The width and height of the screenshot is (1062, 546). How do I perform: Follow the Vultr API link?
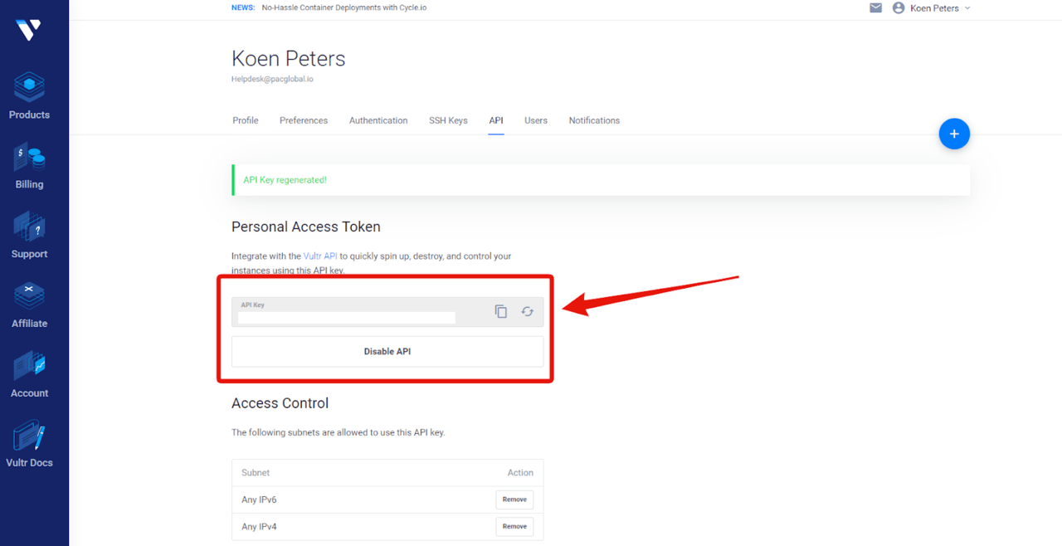pyautogui.click(x=320, y=256)
